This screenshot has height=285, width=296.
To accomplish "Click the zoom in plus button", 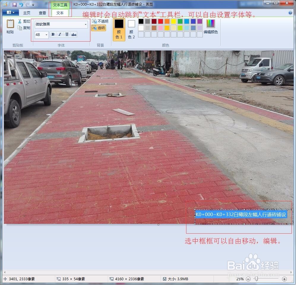I will pos(284,279).
